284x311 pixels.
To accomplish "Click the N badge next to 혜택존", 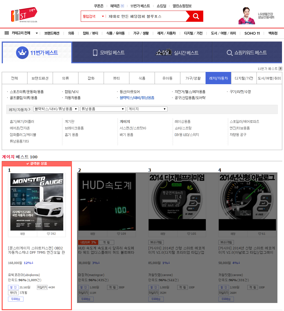I will tap(122, 6).
